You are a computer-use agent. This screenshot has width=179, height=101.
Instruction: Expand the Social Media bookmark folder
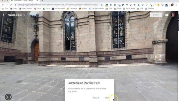pos(129,9)
